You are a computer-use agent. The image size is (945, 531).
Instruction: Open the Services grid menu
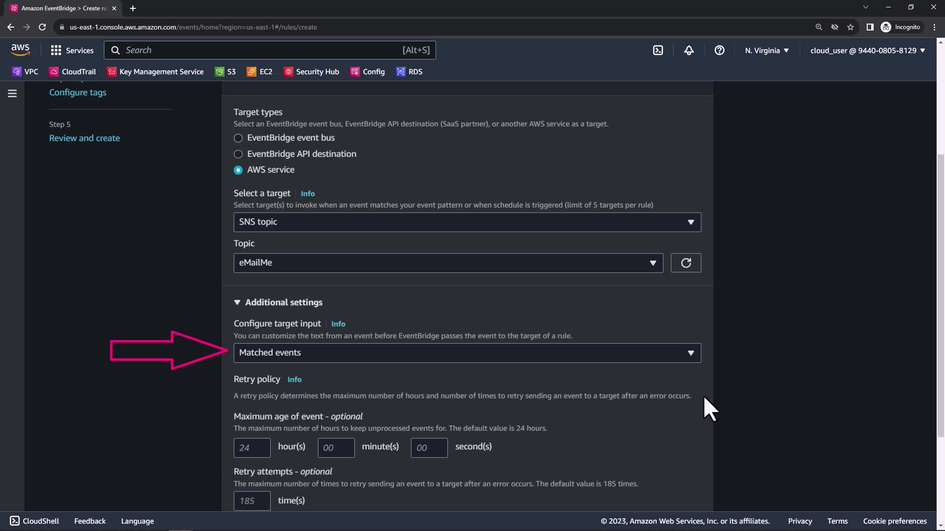pyautogui.click(x=72, y=50)
